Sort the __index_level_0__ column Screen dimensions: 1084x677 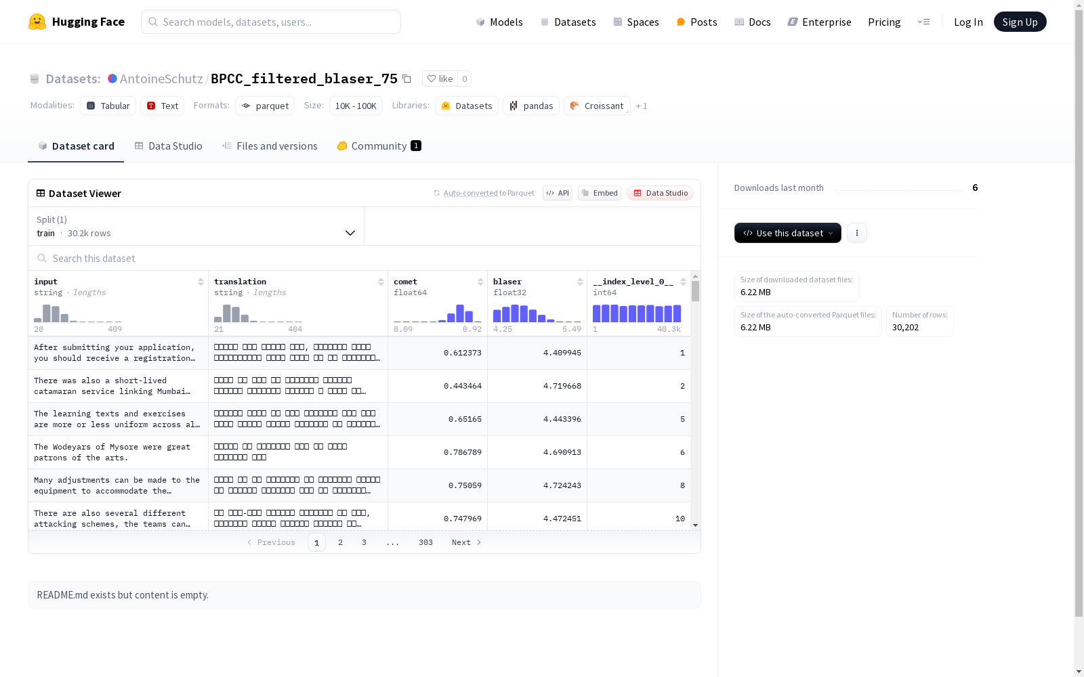coord(683,282)
